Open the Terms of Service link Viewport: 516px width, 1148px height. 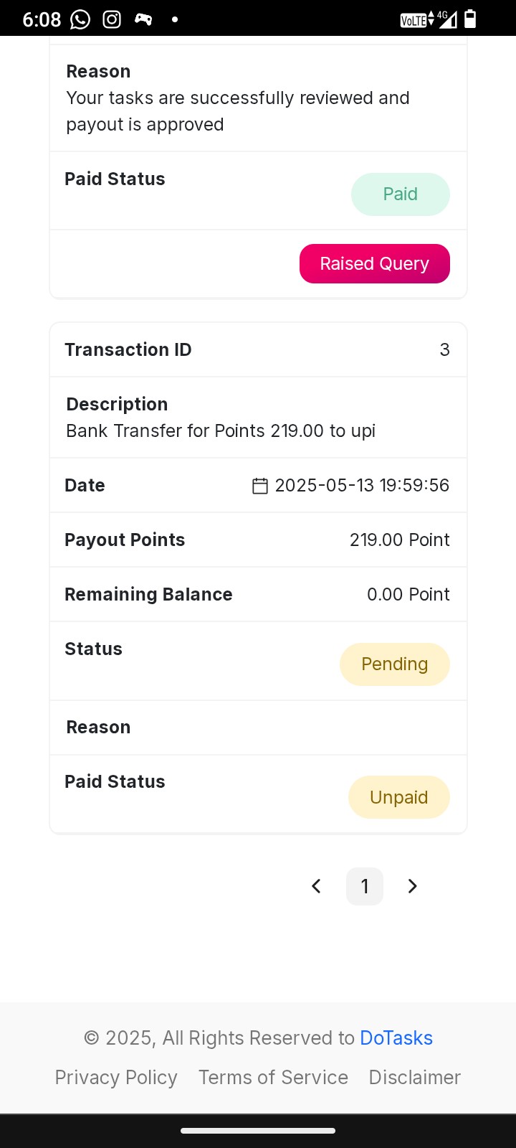click(273, 1078)
